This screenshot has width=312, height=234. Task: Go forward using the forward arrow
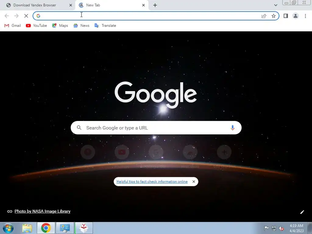(x=16, y=16)
